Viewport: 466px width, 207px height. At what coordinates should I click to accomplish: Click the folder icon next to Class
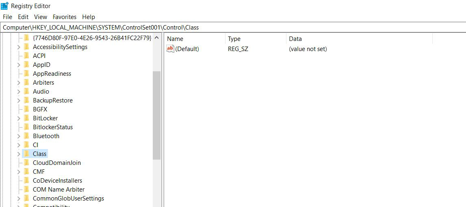click(26, 154)
